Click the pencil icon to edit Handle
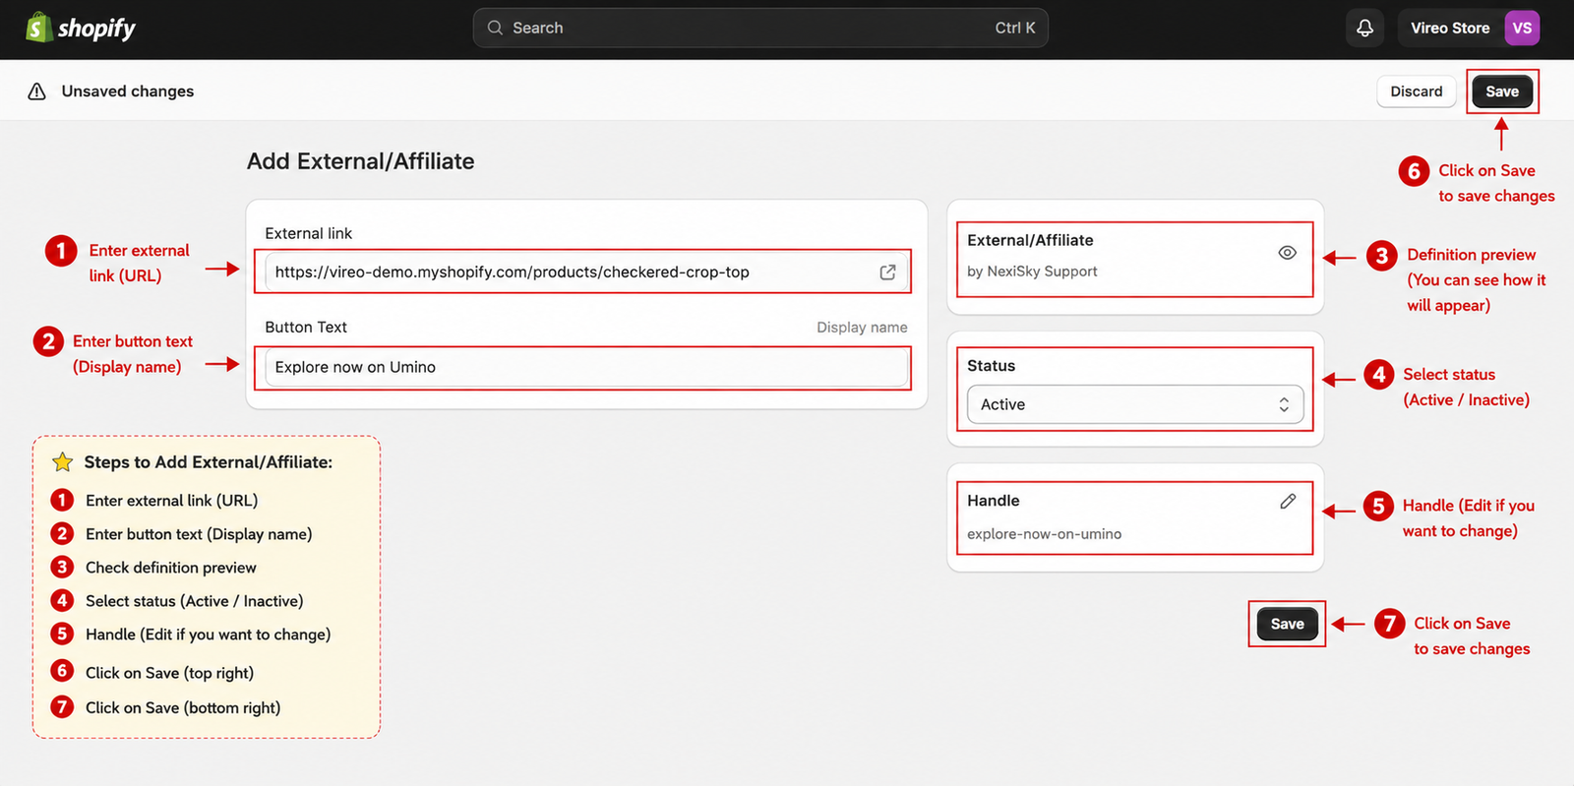The image size is (1574, 786). pos(1288,501)
